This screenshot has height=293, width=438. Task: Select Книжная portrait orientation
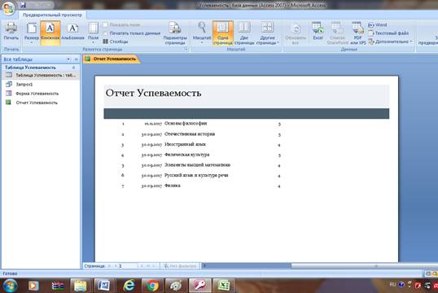click(x=50, y=33)
